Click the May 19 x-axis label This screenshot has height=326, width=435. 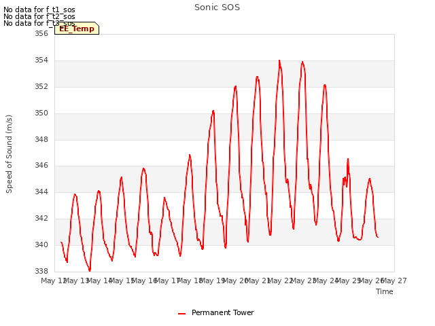[213, 280]
